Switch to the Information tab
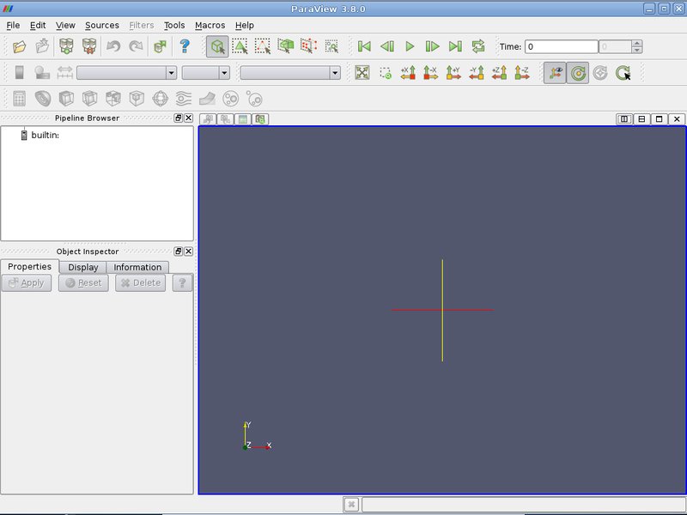 [137, 267]
